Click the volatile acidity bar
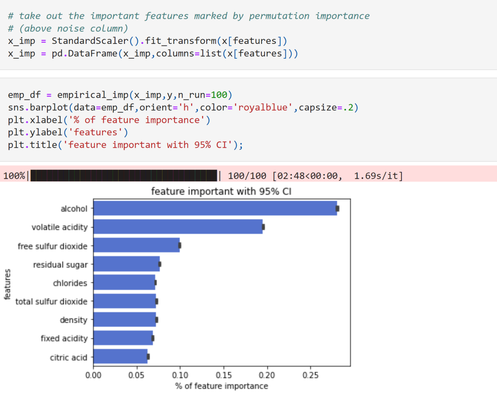Image resolution: width=497 pixels, height=399 pixels. coord(178,227)
